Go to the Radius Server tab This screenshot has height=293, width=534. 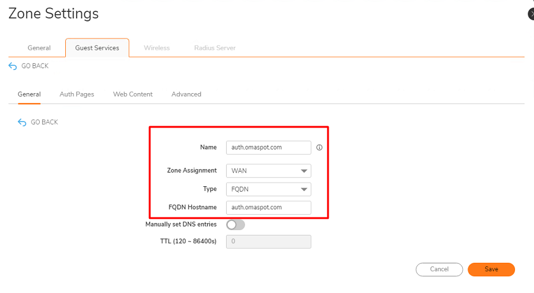coord(215,48)
